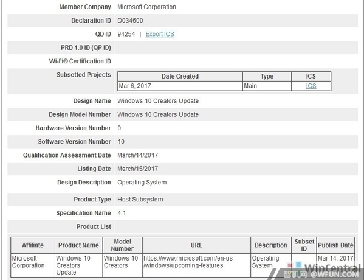The width and height of the screenshot is (364, 280).
Task: Open the Export ICS link
Action: 160,34
